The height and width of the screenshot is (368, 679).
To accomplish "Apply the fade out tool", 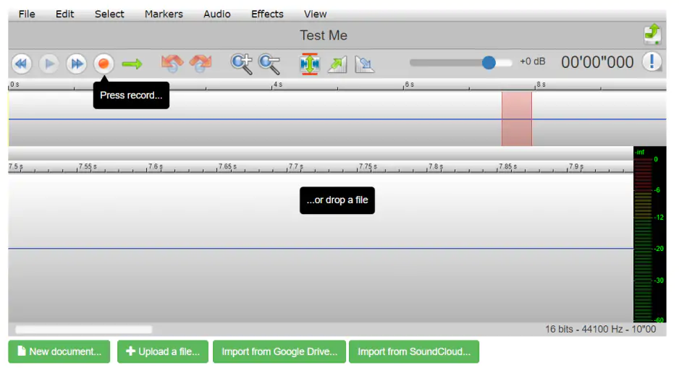I will click(365, 64).
